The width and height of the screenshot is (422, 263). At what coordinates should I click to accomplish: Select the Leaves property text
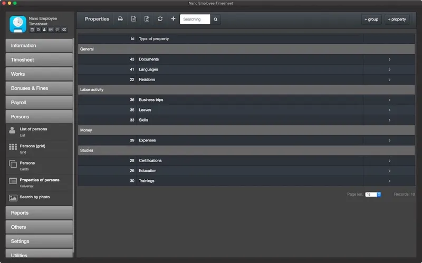[x=145, y=110]
